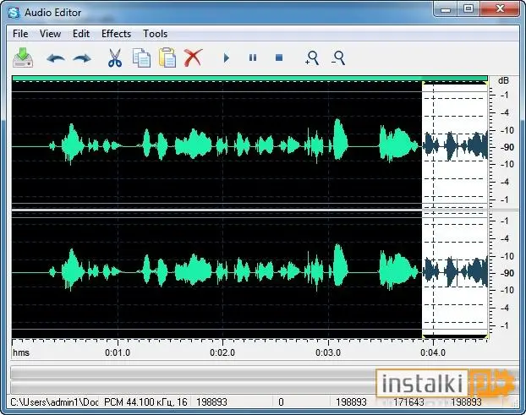The width and height of the screenshot is (526, 415).
Task: Zoom in with the magnifier plus icon
Action: point(312,58)
